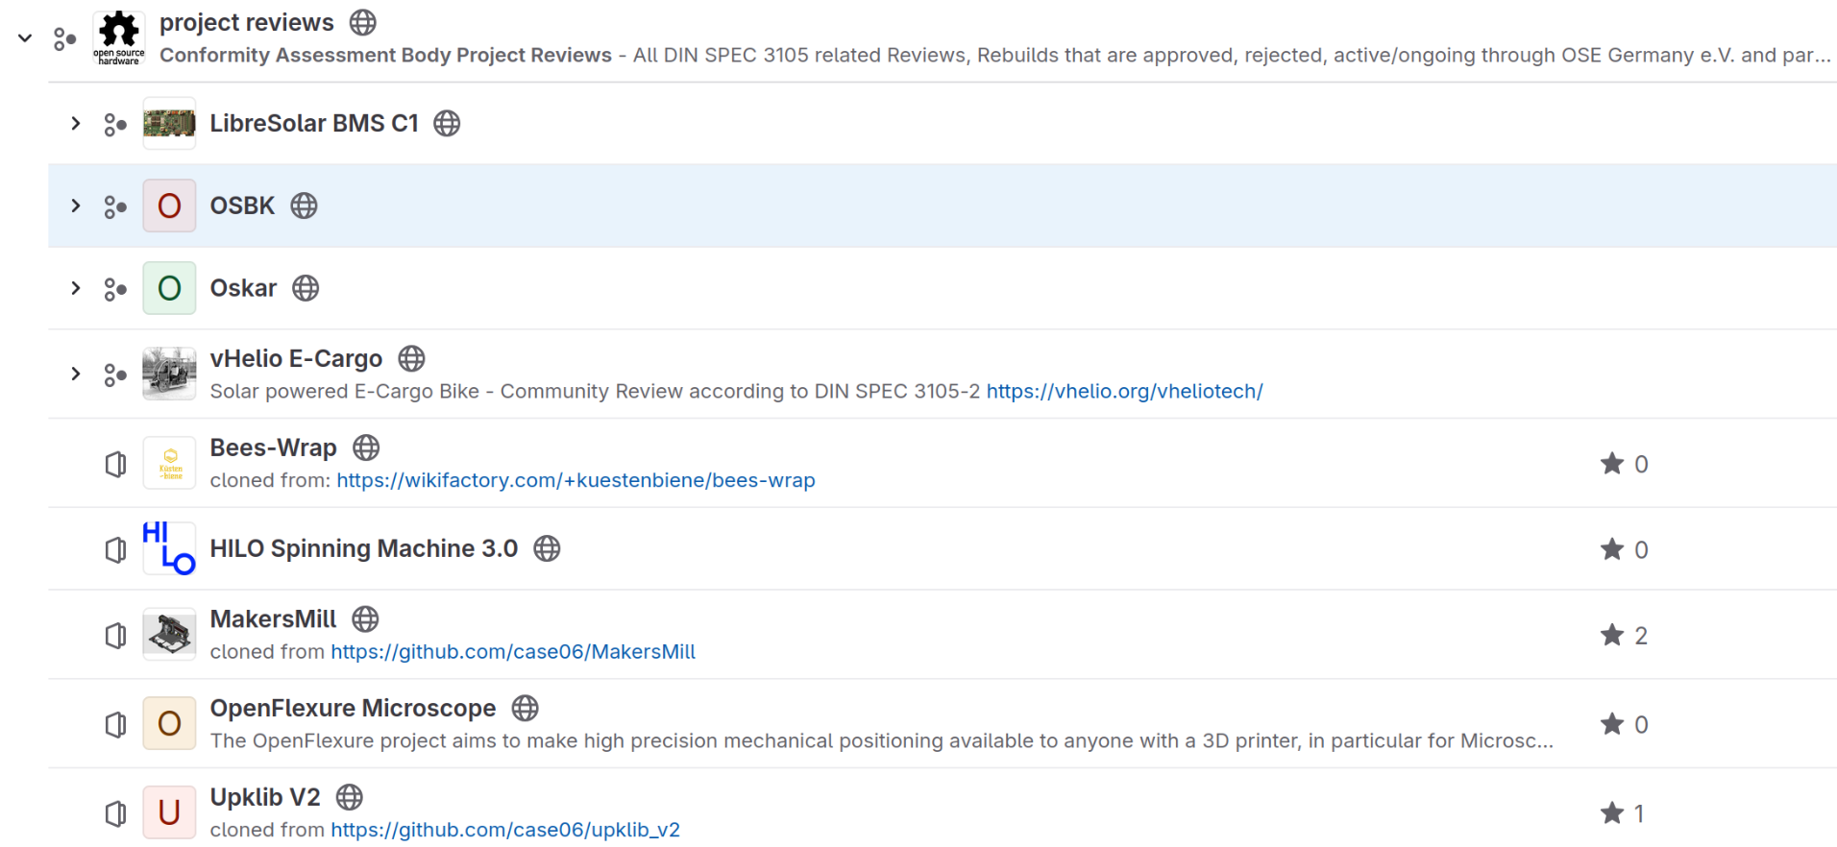Click the subgroup icon on vHelio E-Cargo row

[x=115, y=375]
